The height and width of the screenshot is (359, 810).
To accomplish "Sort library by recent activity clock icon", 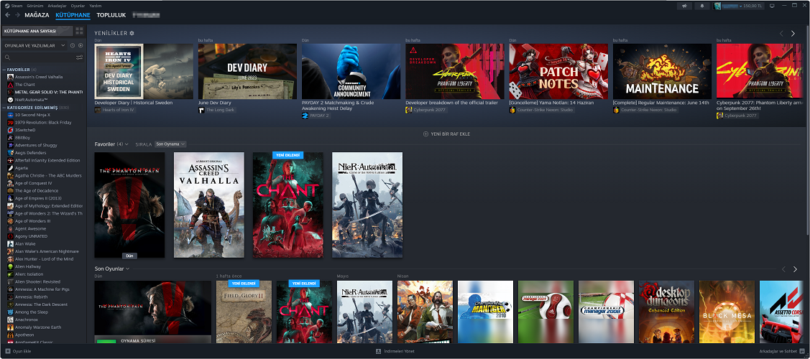I will [73, 45].
